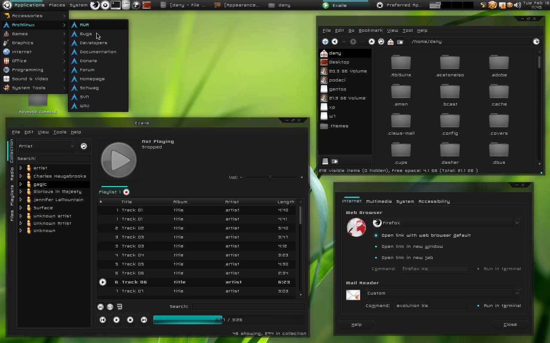The height and width of the screenshot is (343, 550).
Task: Sort the playlist by the Length column header
Action: click(x=286, y=202)
